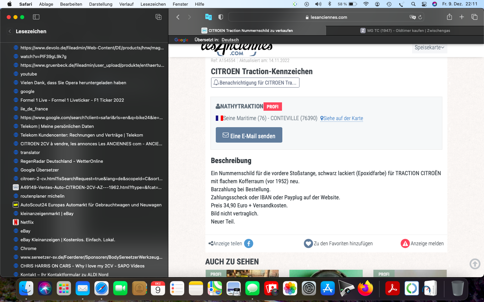The width and height of the screenshot is (484, 302).
Task: Click the translate icon in address bar
Action: (x=412, y=17)
